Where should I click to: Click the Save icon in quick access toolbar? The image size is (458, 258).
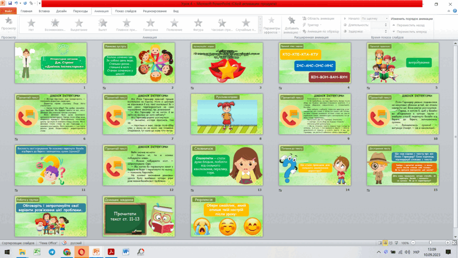pyautogui.click(x=10, y=3)
